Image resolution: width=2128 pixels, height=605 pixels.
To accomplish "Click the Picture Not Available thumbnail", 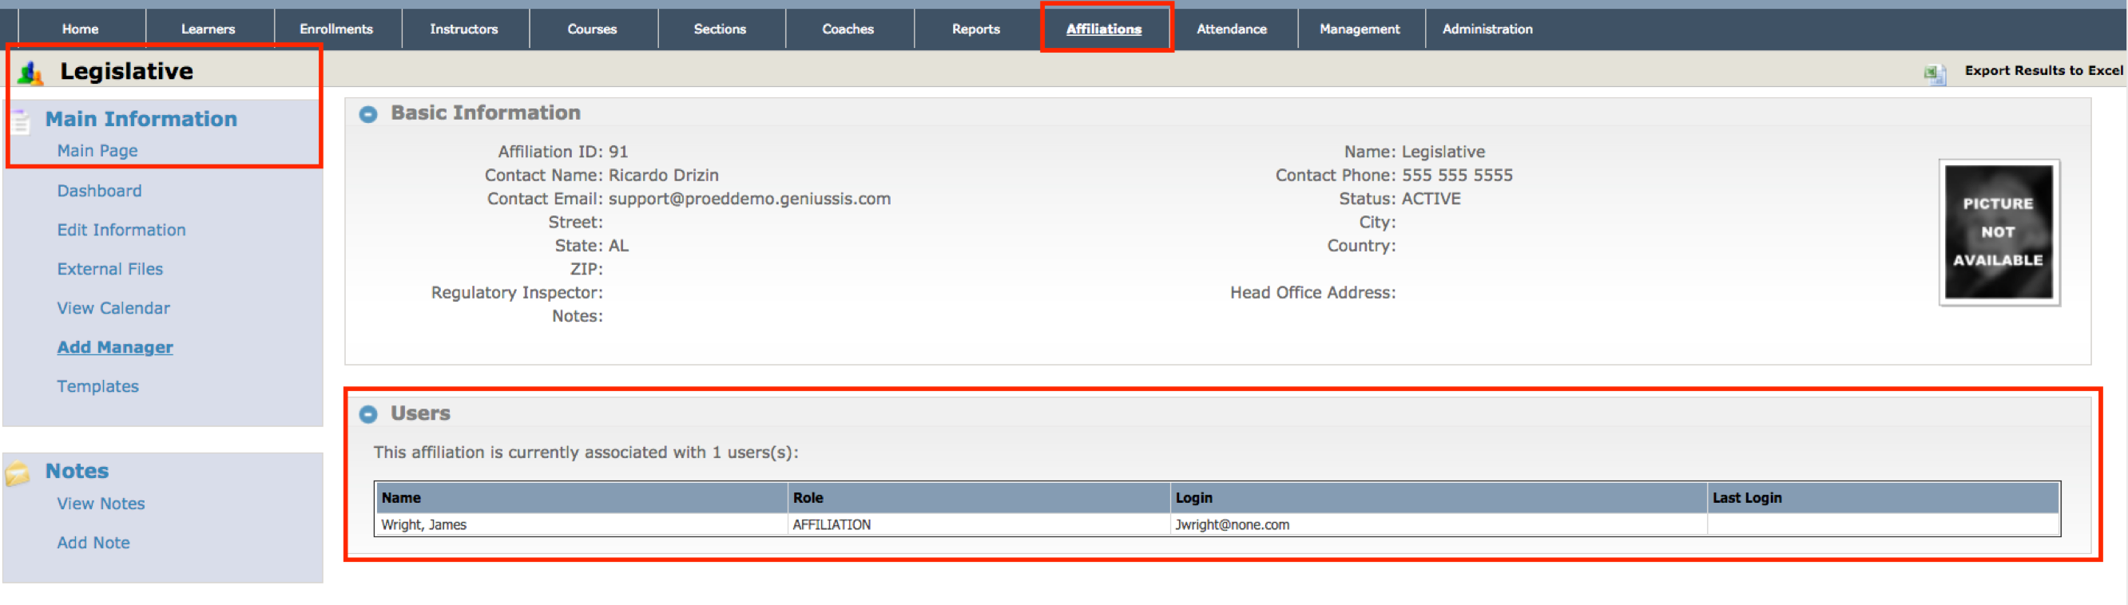I will pos(1998,232).
